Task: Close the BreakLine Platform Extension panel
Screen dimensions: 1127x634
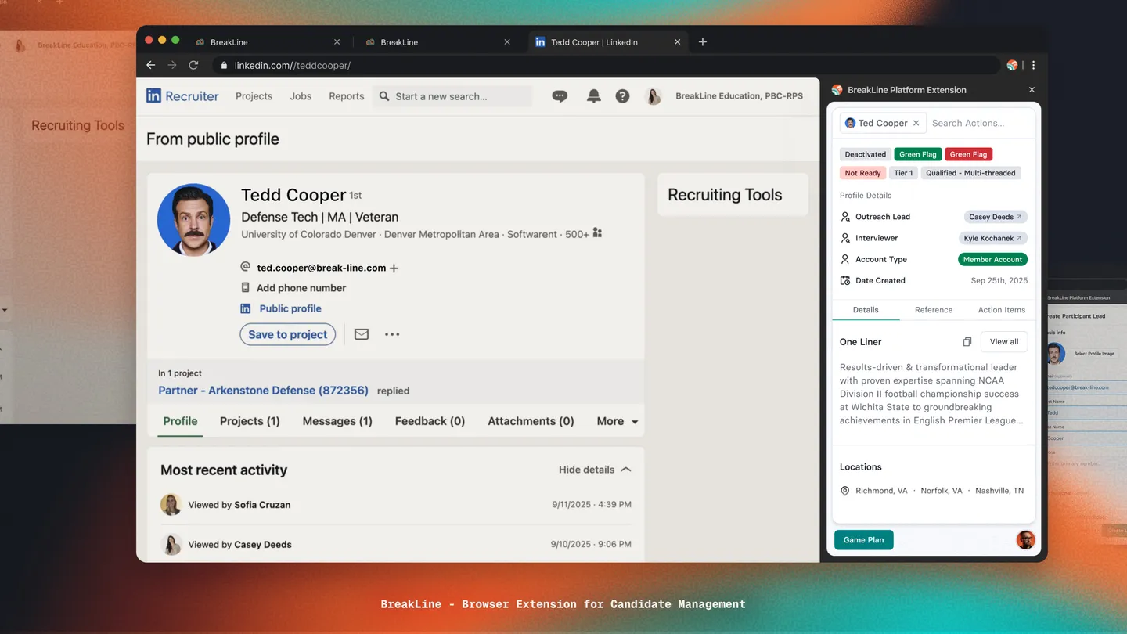Action: click(1032, 90)
